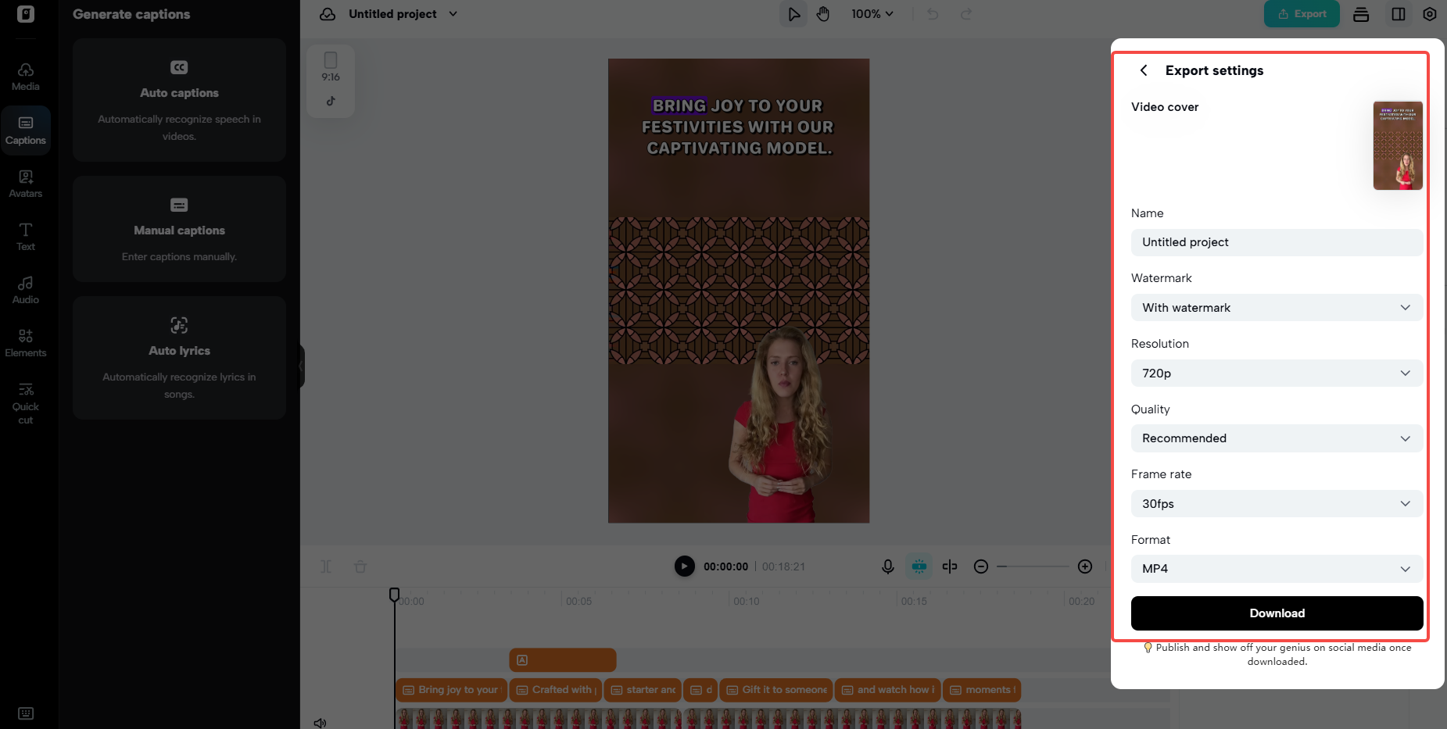Open the Text panel

pyautogui.click(x=26, y=235)
